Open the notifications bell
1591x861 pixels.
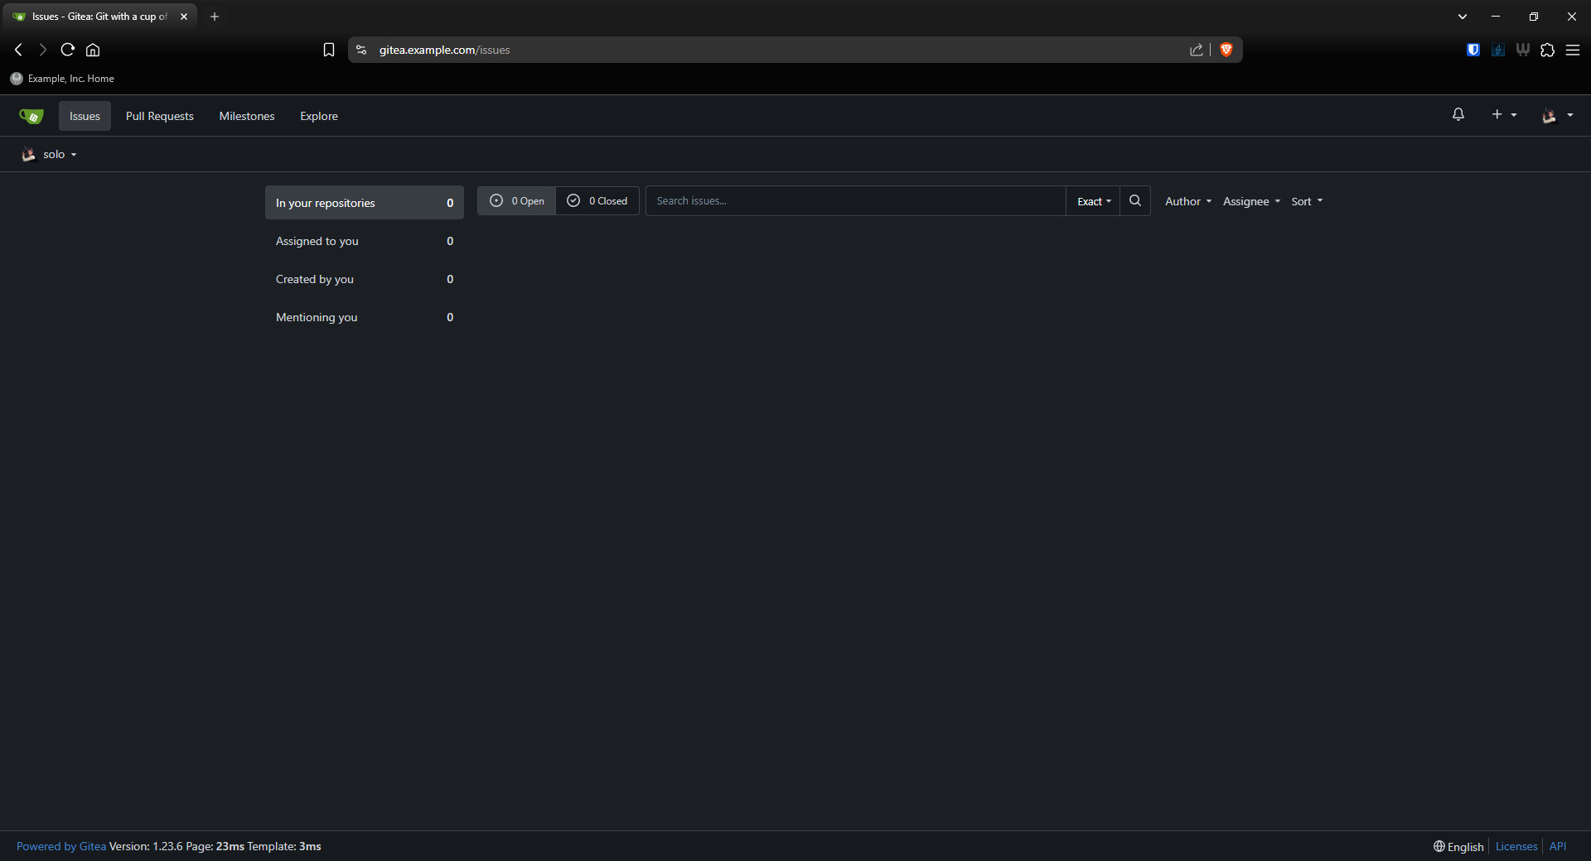[1458, 115]
